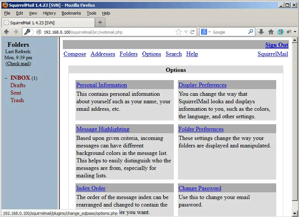Open the search engine selector dropdown

click(x=209, y=32)
